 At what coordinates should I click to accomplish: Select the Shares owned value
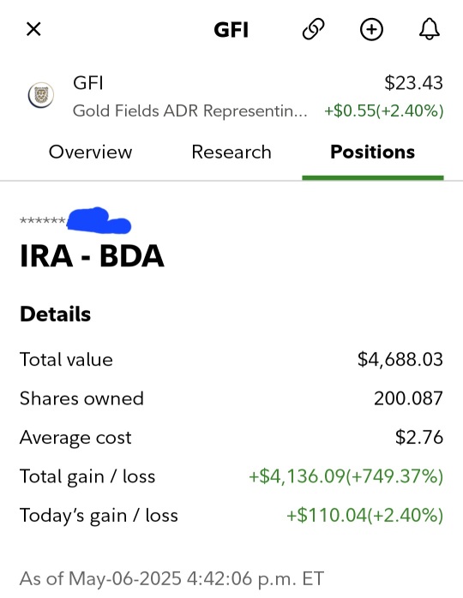click(x=408, y=398)
